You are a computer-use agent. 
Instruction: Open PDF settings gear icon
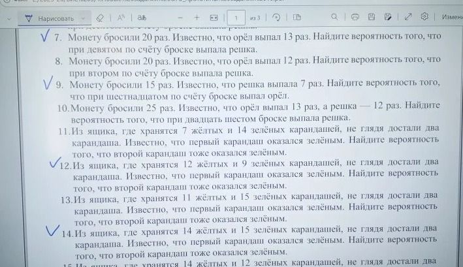[424, 16]
